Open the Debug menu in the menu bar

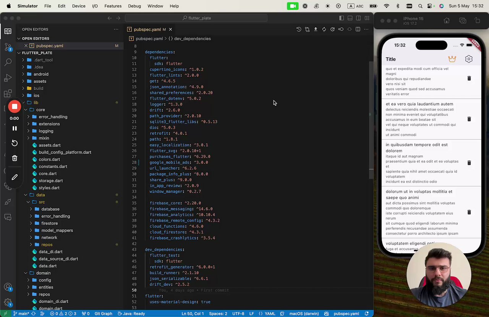click(x=134, y=6)
